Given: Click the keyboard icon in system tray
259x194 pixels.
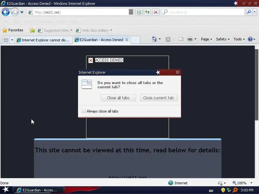Looking at the screenshot, I should coord(211,191).
